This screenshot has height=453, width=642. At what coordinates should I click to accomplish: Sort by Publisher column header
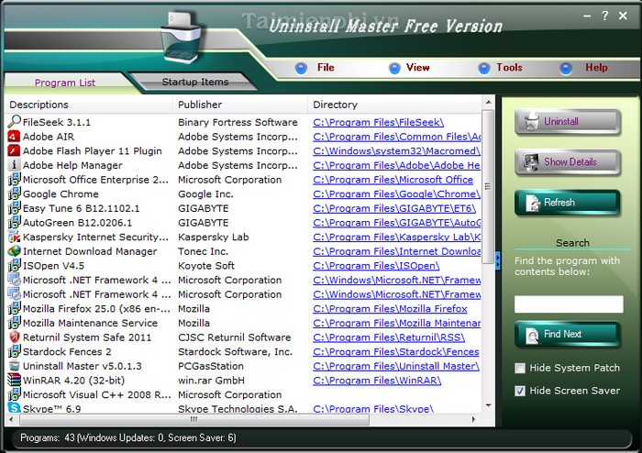[240, 105]
